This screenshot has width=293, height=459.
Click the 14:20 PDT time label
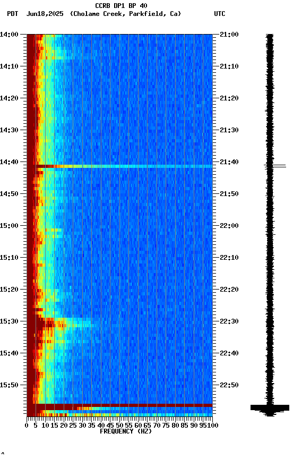[9, 98]
